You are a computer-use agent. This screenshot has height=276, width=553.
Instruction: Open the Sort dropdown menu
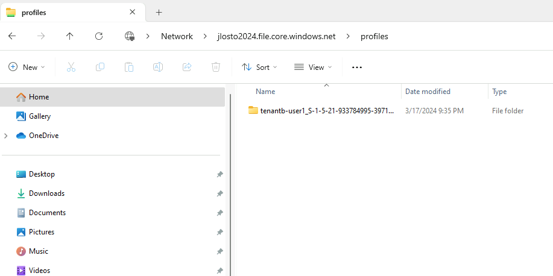pos(259,67)
